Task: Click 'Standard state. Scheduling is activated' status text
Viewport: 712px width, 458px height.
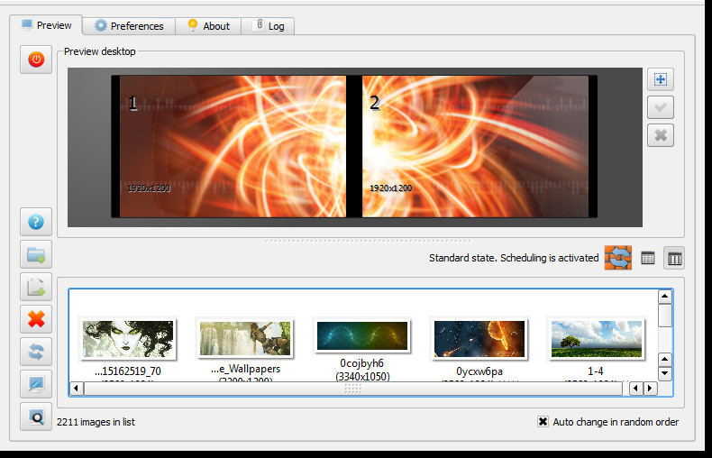Action: 514,258
